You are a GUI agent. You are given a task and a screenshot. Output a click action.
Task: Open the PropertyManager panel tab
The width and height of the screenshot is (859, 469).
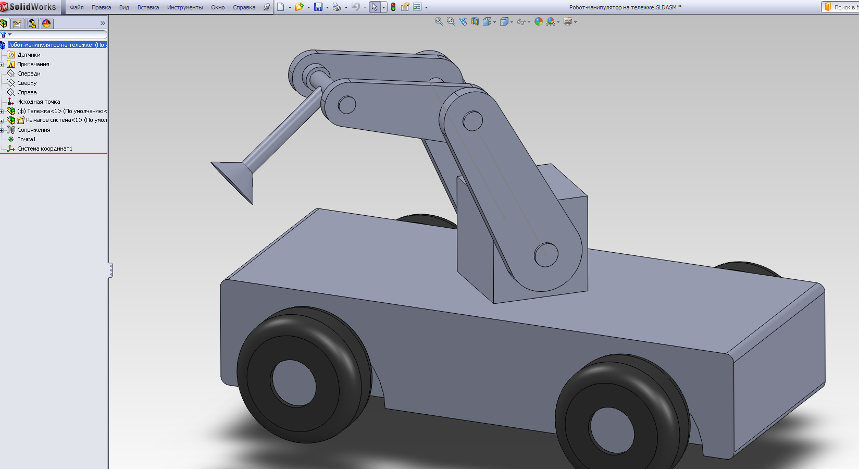(x=17, y=23)
